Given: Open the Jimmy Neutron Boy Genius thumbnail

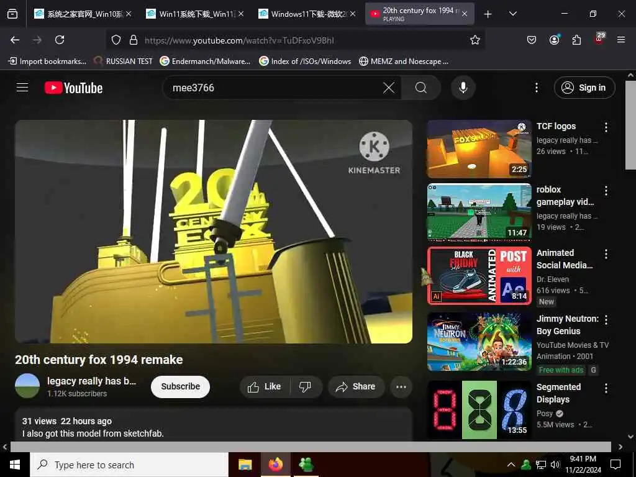Looking at the screenshot, I should 479,342.
